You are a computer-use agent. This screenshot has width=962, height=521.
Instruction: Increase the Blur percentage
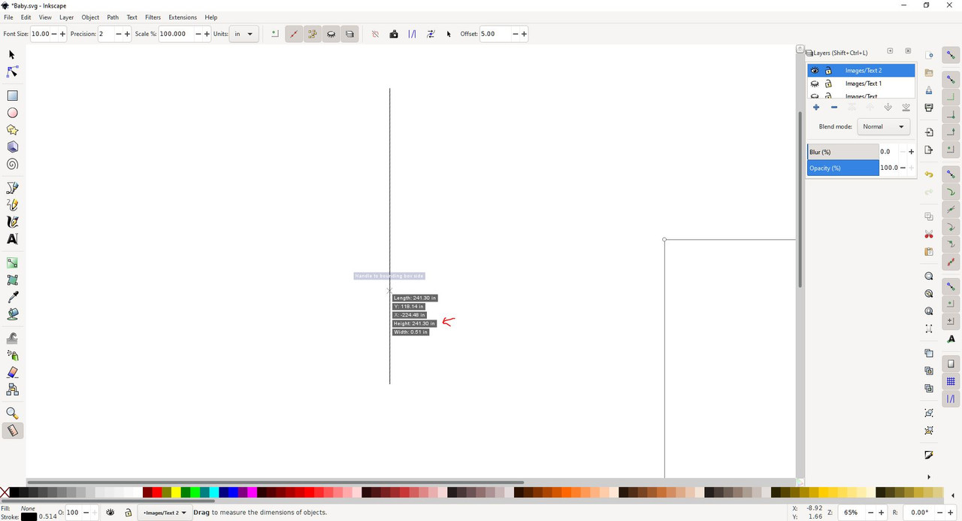[912, 152]
